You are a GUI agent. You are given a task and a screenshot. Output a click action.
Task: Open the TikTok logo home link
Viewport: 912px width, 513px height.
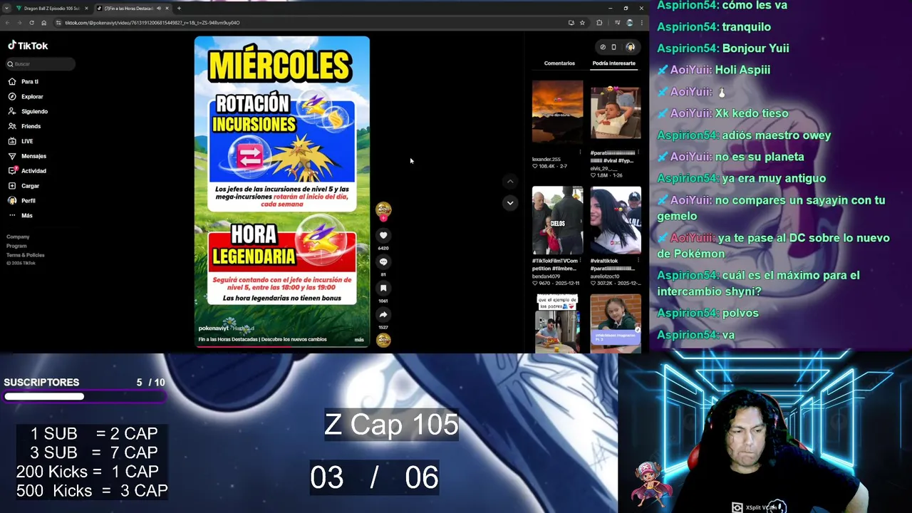[x=28, y=46]
